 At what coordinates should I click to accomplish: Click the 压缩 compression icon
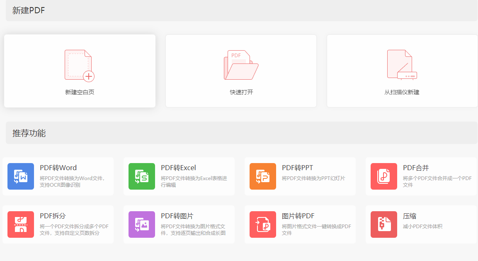tap(383, 224)
